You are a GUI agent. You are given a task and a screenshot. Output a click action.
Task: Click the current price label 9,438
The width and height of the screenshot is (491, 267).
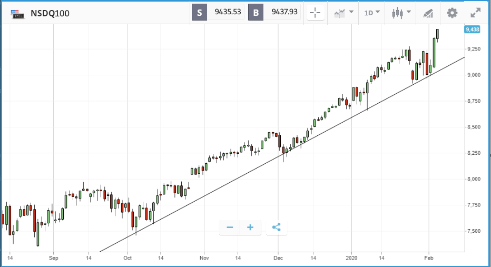(x=472, y=30)
